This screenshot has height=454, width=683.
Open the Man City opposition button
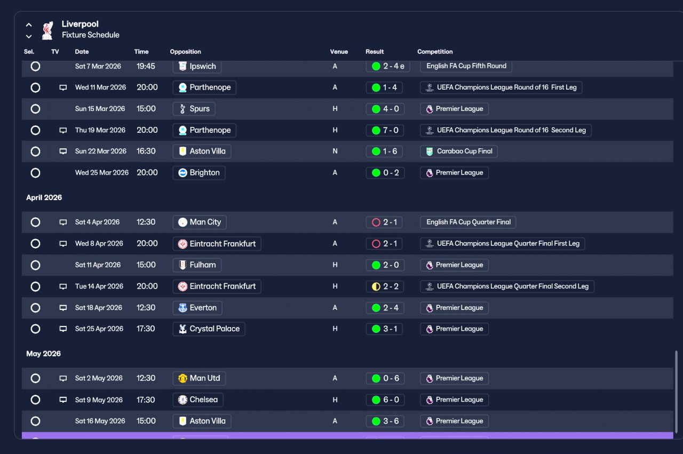pyautogui.click(x=200, y=222)
